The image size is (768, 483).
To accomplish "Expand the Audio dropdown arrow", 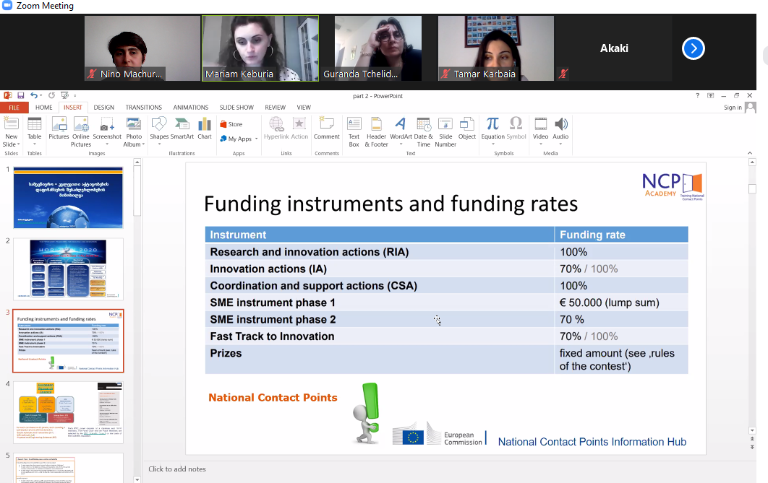I will [x=560, y=144].
